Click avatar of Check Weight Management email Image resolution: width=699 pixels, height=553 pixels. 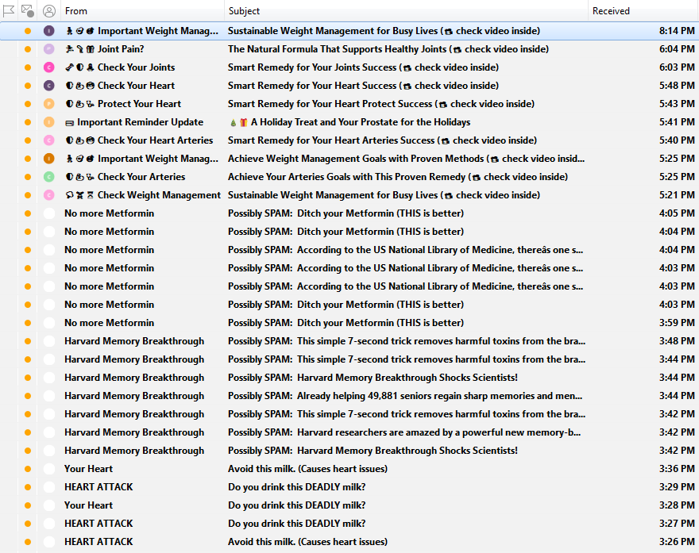(x=49, y=195)
